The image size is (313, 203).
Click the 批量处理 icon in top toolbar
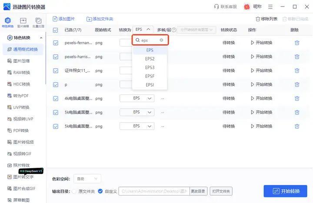[38, 21]
